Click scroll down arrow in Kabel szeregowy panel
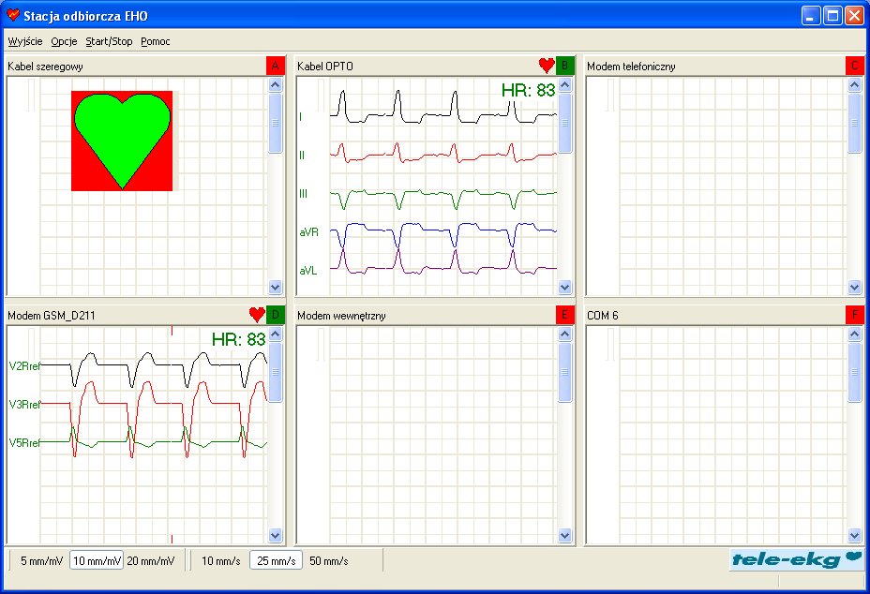Screen dimensions: 870x594 click(x=276, y=288)
